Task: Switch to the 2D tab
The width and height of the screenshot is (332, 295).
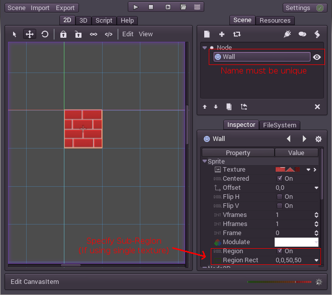Action: tap(67, 20)
